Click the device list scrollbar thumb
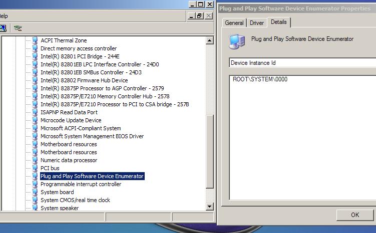The height and width of the screenshot is (233, 376). pyautogui.click(x=210, y=152)
